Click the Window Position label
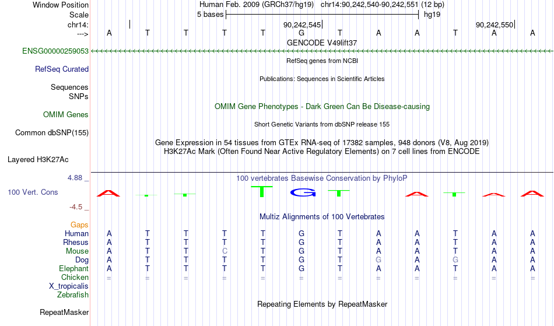This screenshot has width=554, height=326. 61,5
